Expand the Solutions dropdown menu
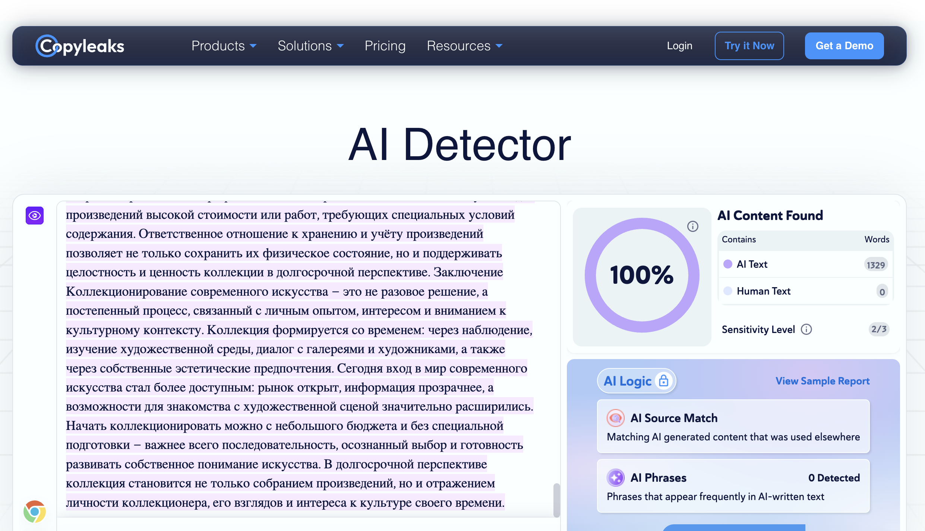The height and width of the screenshot is (531, 925). point(310,46)
